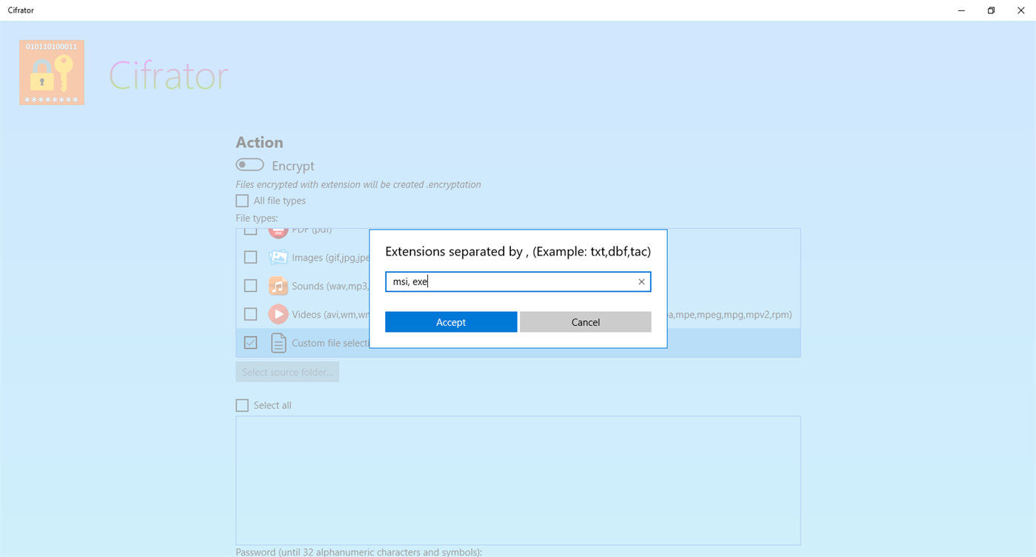
Task: Click the empty selected files list area
Action: tap(518, 480)
